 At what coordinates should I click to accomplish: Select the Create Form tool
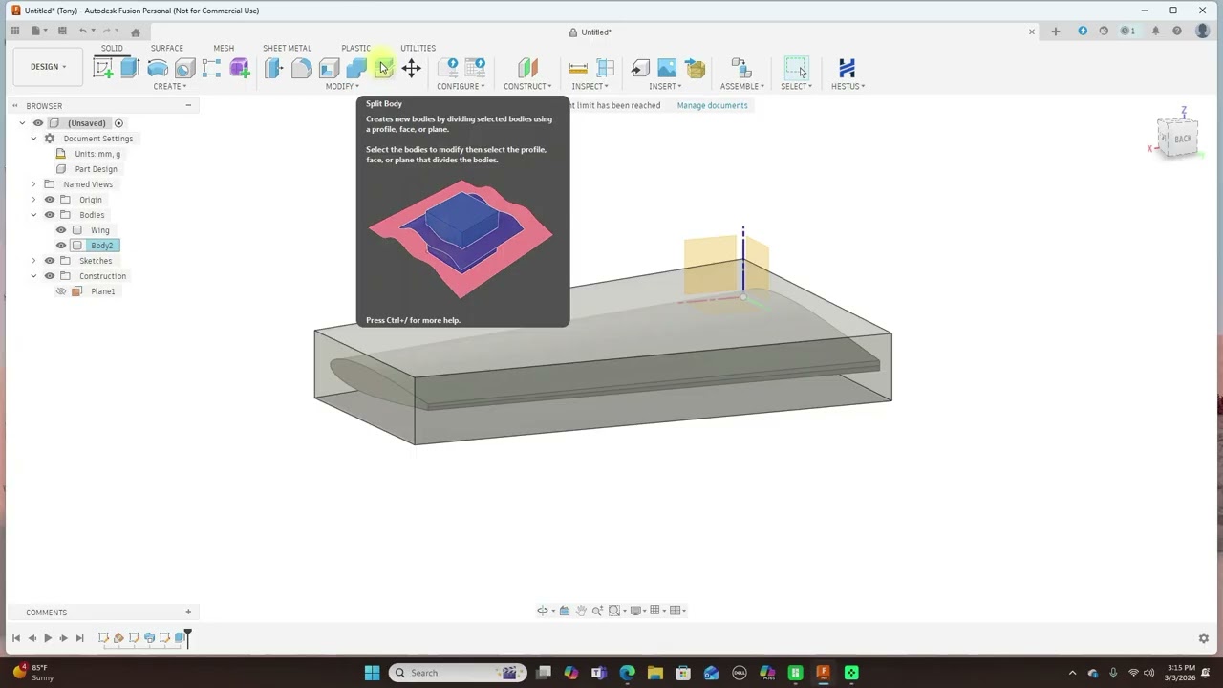point(239,68)
